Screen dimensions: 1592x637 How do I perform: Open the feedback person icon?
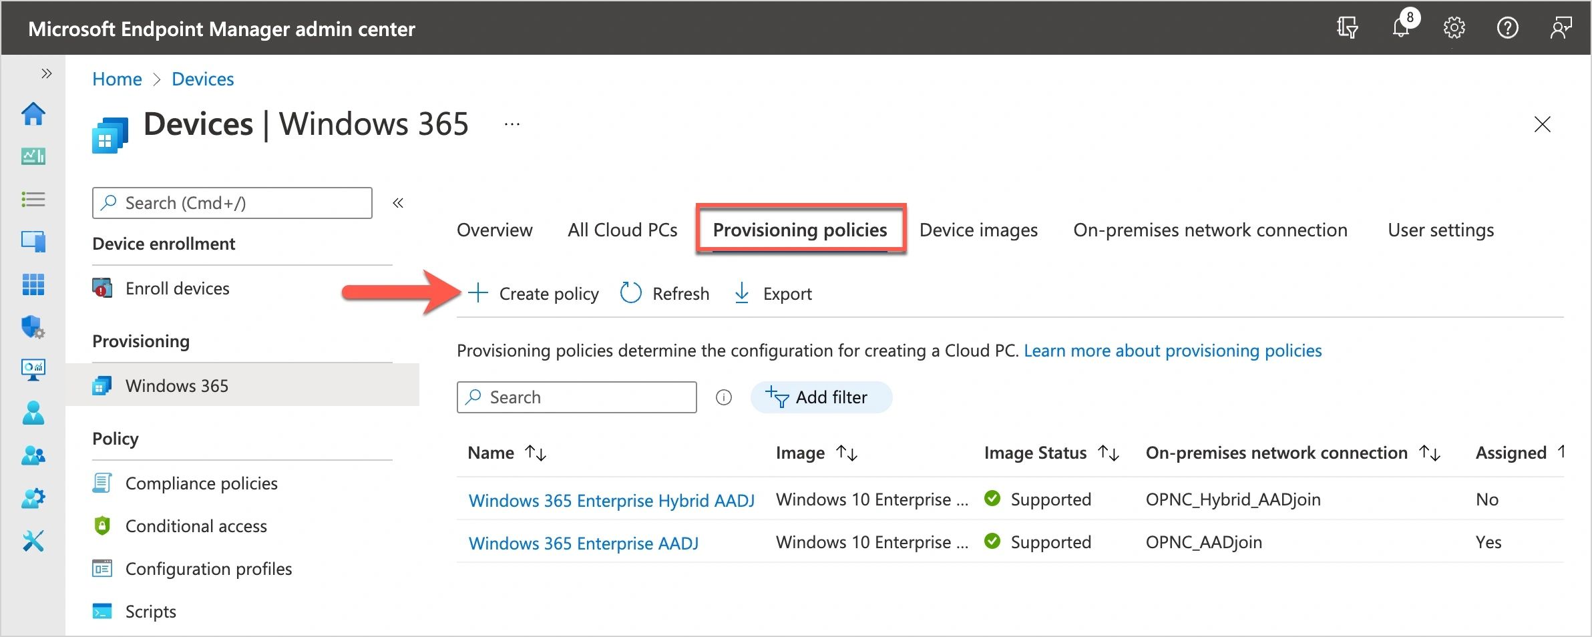click(1560, 29)
